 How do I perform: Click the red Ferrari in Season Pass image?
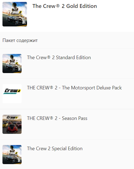[12, 128]
